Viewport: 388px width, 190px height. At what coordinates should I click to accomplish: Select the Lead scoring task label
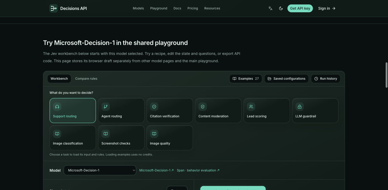(x=257, y=116)
